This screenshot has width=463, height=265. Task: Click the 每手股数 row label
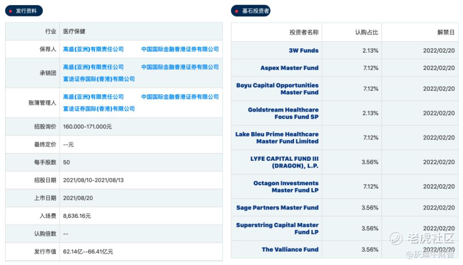(45, 163)
